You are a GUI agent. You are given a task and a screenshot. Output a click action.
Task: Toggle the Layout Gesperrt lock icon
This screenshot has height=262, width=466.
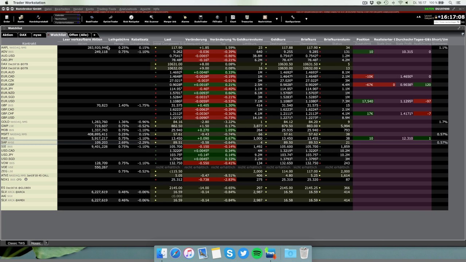coord(436,17)
